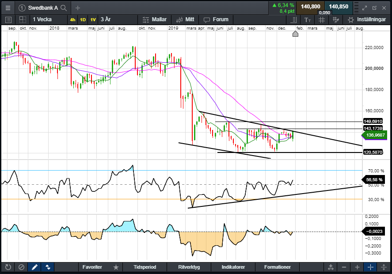The width and height of the screenshot is (392, 274).
Task: Click the 2018 label on time axis
Action: pyautogui.click(x=54, y=28)
